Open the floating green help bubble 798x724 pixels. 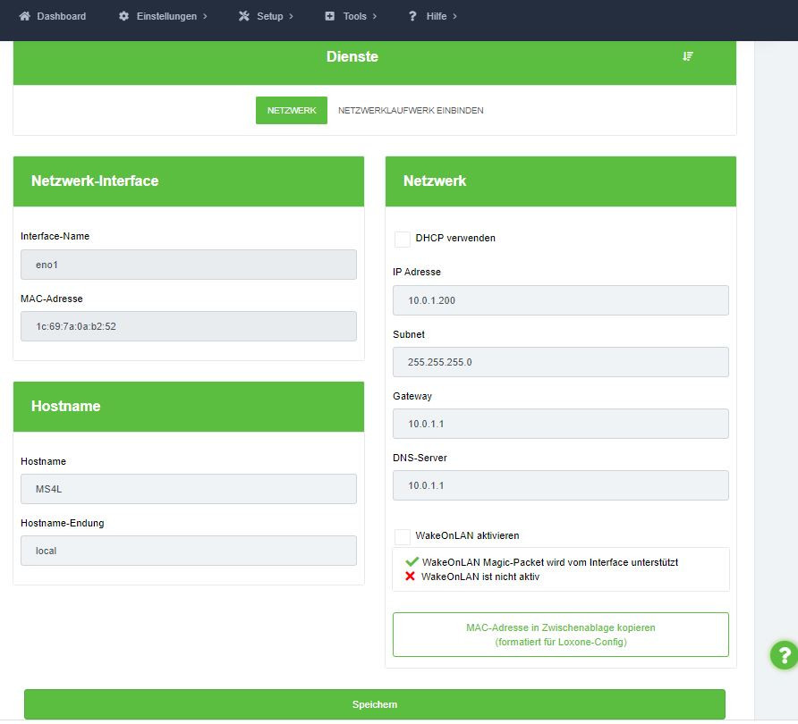(785, 655)
